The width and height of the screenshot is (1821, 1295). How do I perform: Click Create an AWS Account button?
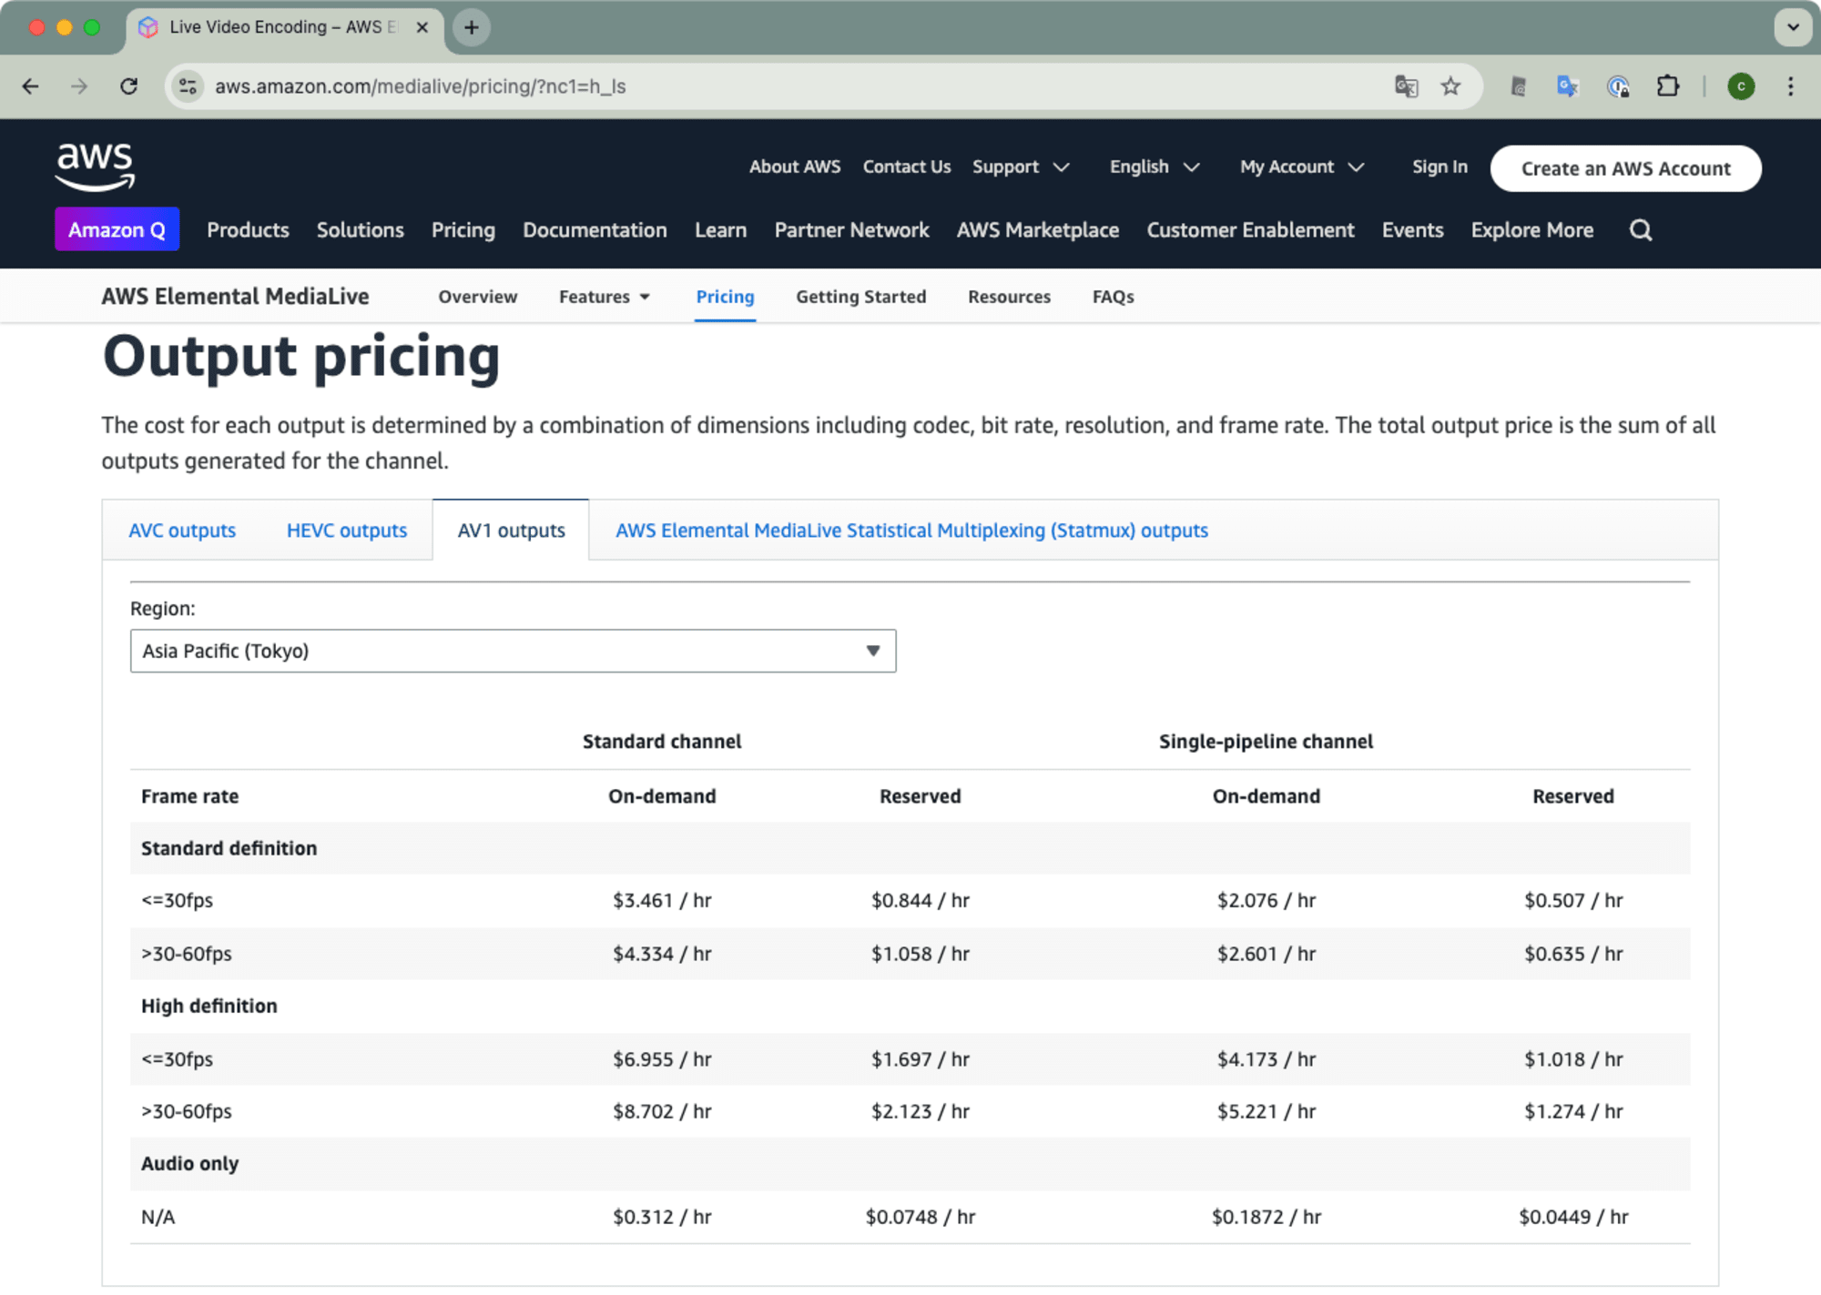[x=1625, y=168]
